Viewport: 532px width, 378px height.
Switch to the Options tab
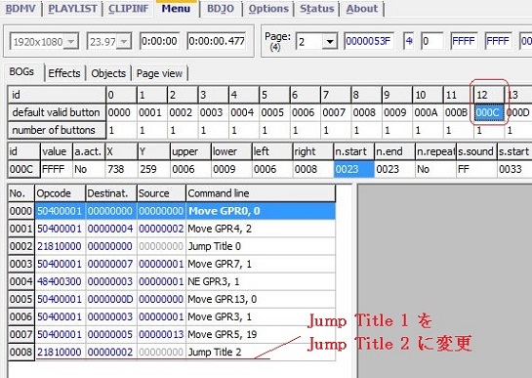[x=268, y=8]
